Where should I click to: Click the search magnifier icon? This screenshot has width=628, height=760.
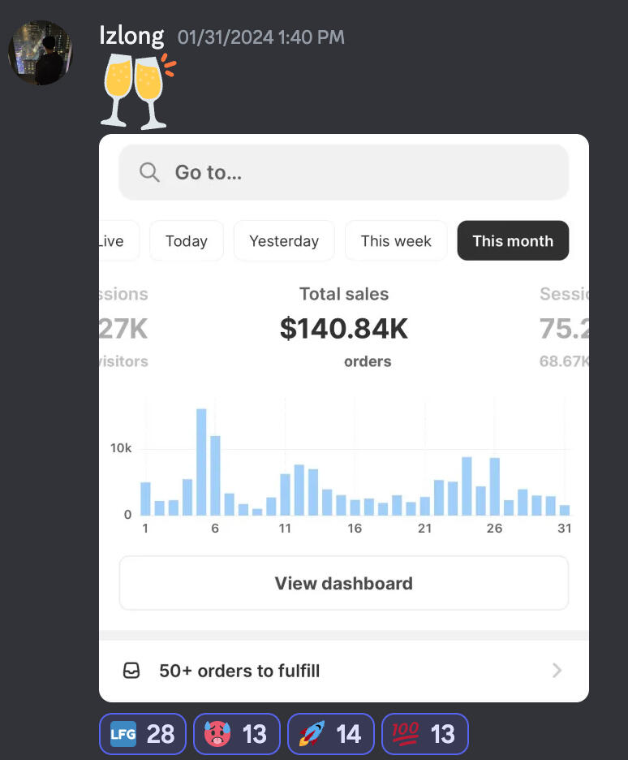[148, 172]
